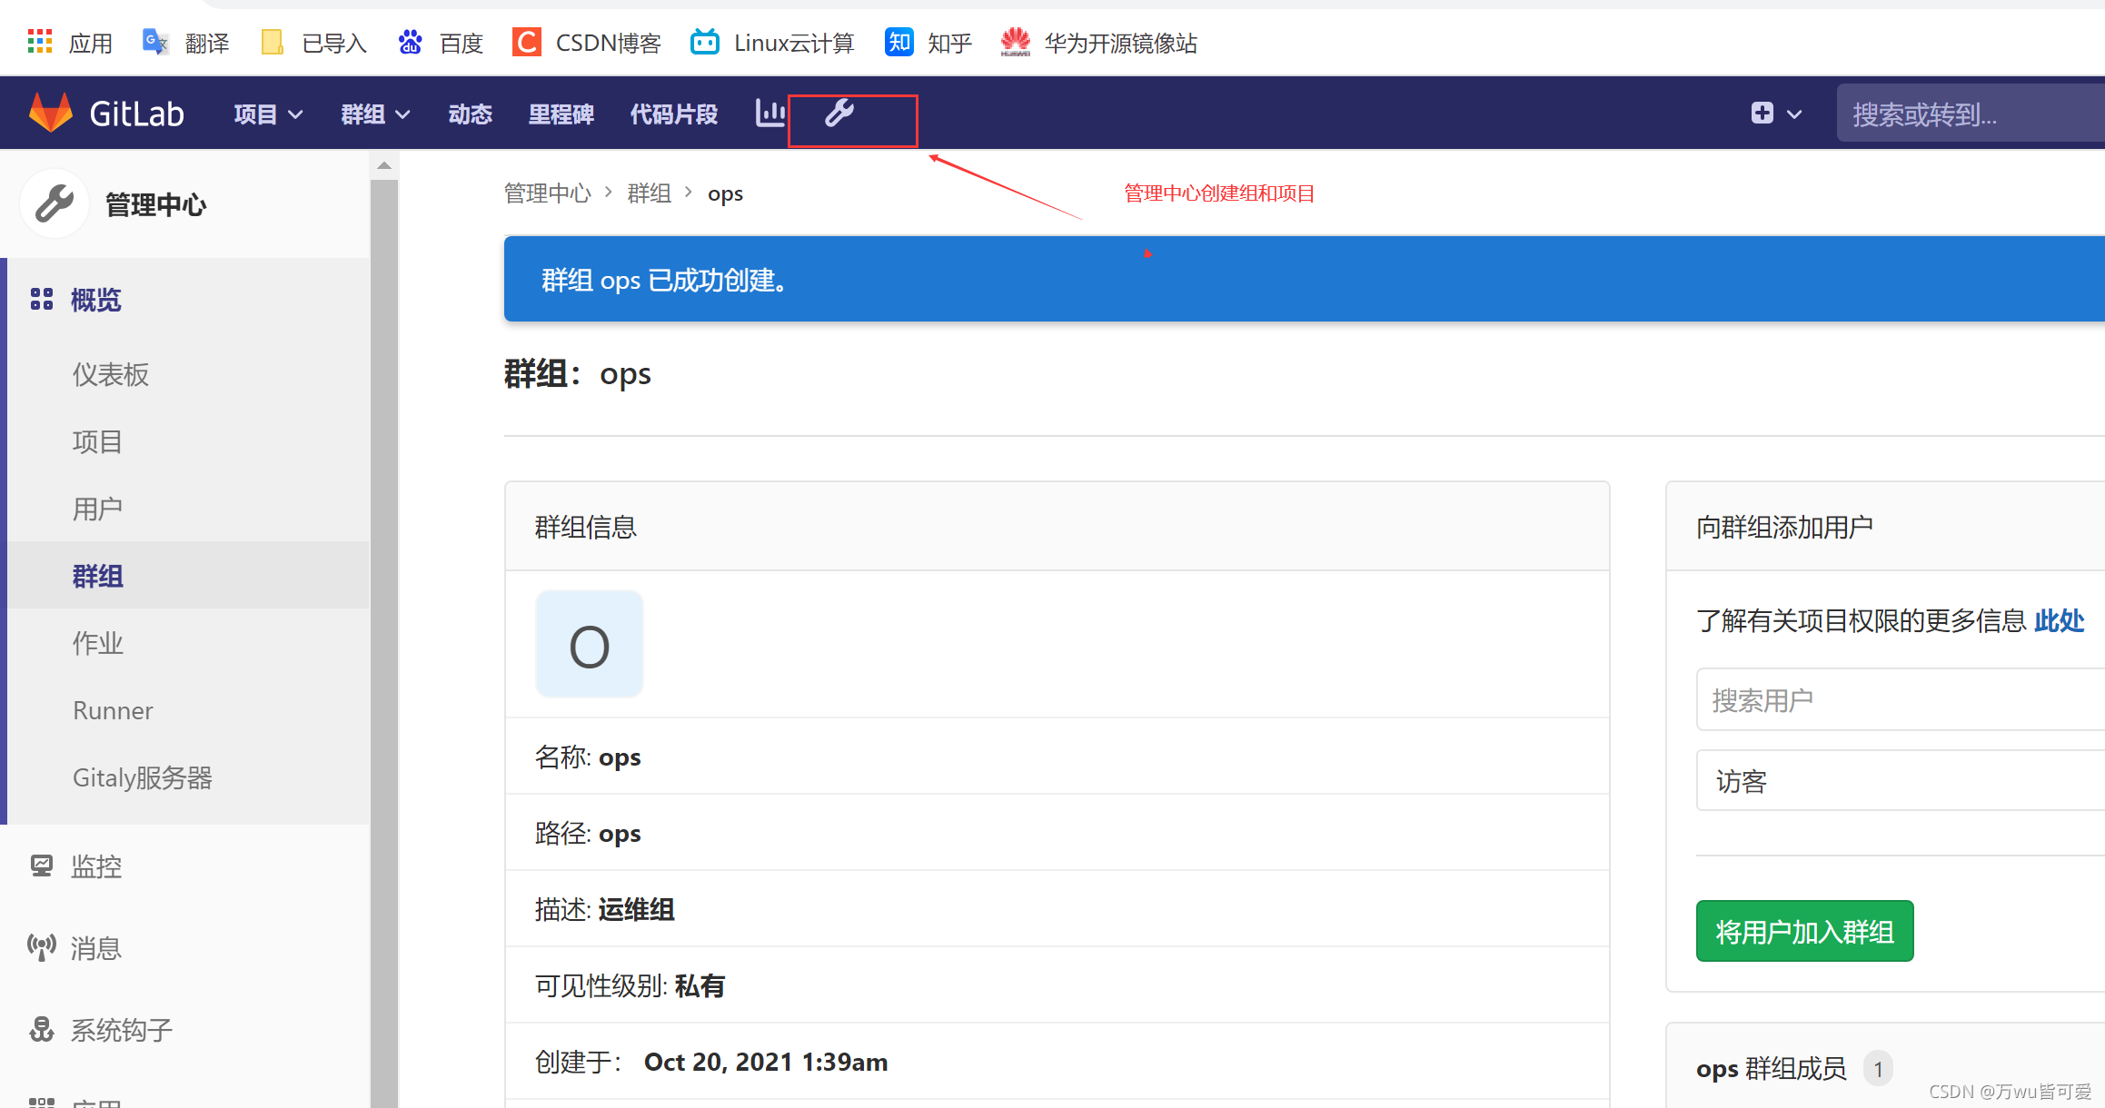2105x1108 pixels.
Task: Click the 此处 permissions link
Action: [2059, 621]
